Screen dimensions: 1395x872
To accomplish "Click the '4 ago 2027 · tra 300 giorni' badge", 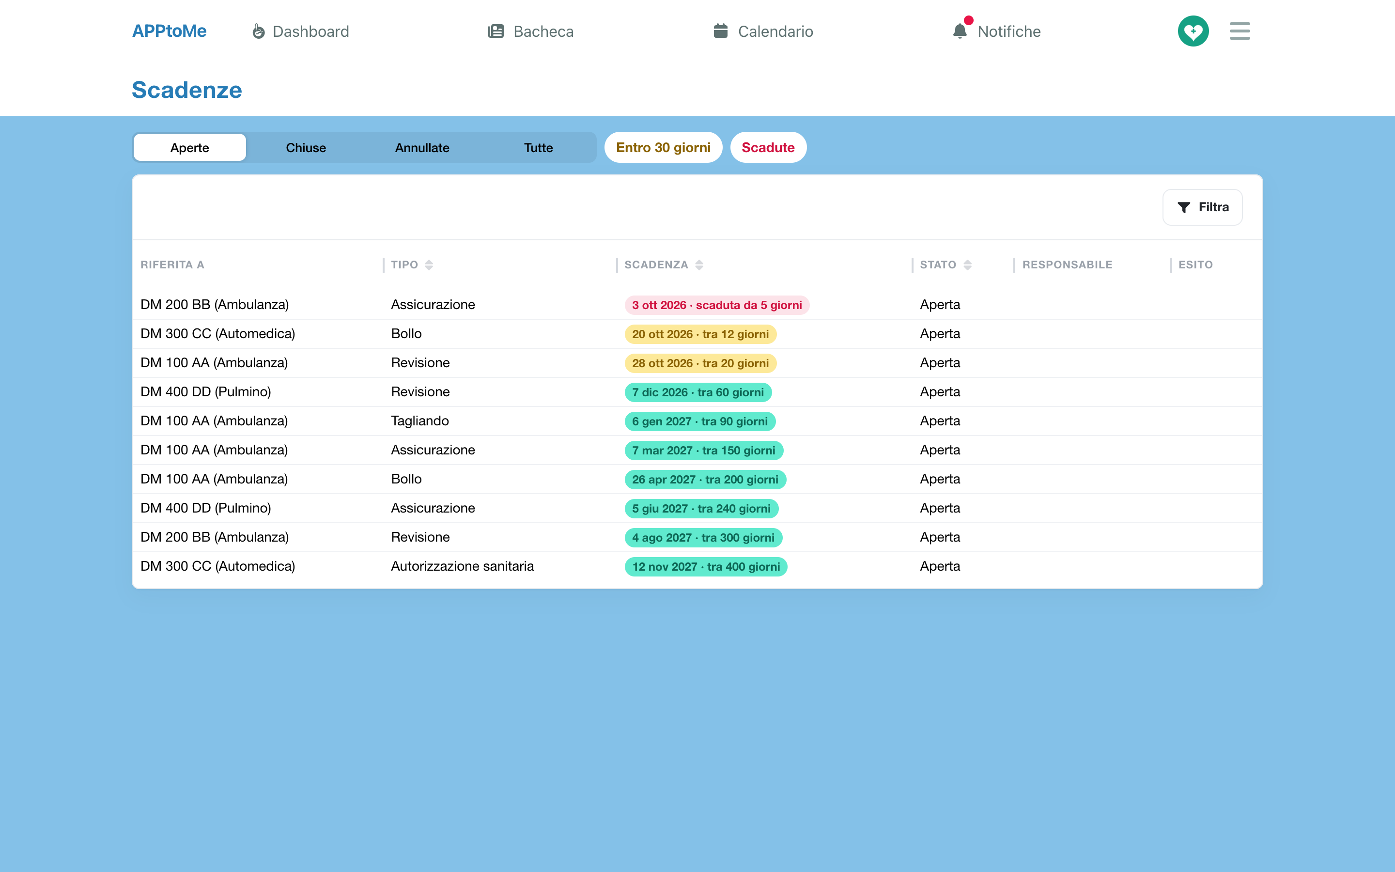I will pos(703,538).
